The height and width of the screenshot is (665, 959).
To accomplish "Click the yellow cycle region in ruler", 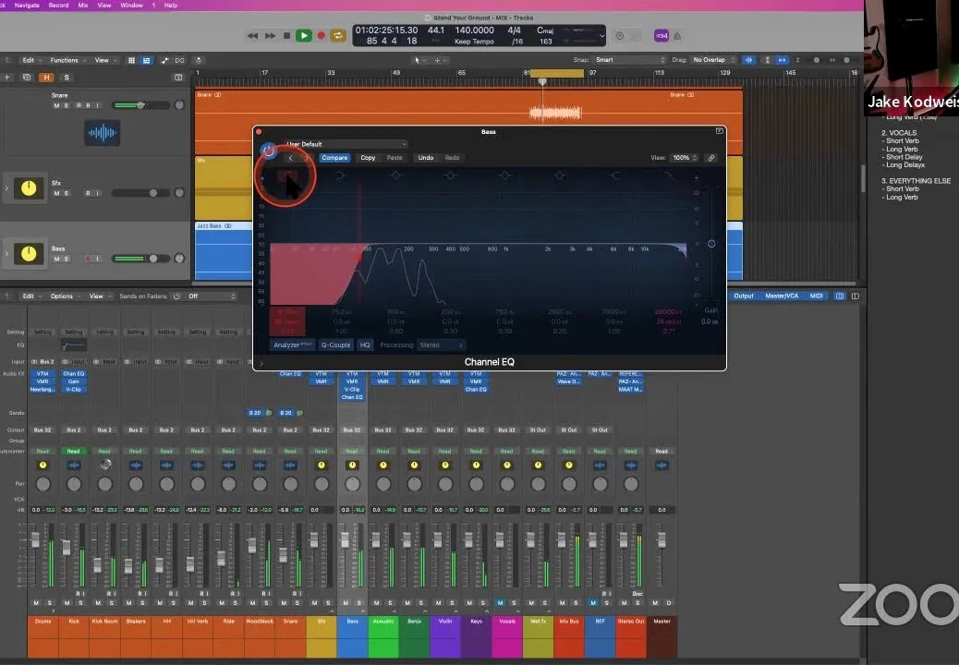I will tap(556, 73).
